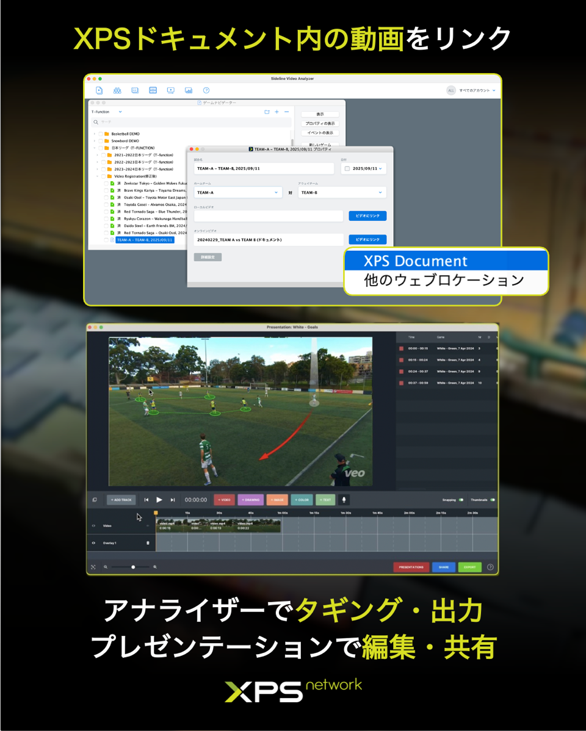This screenshot has width=586, height=731.
Task: Open the statistics chart icon in Analyzer toolbar
Action: pyautogui.click(x=189, y=90)
